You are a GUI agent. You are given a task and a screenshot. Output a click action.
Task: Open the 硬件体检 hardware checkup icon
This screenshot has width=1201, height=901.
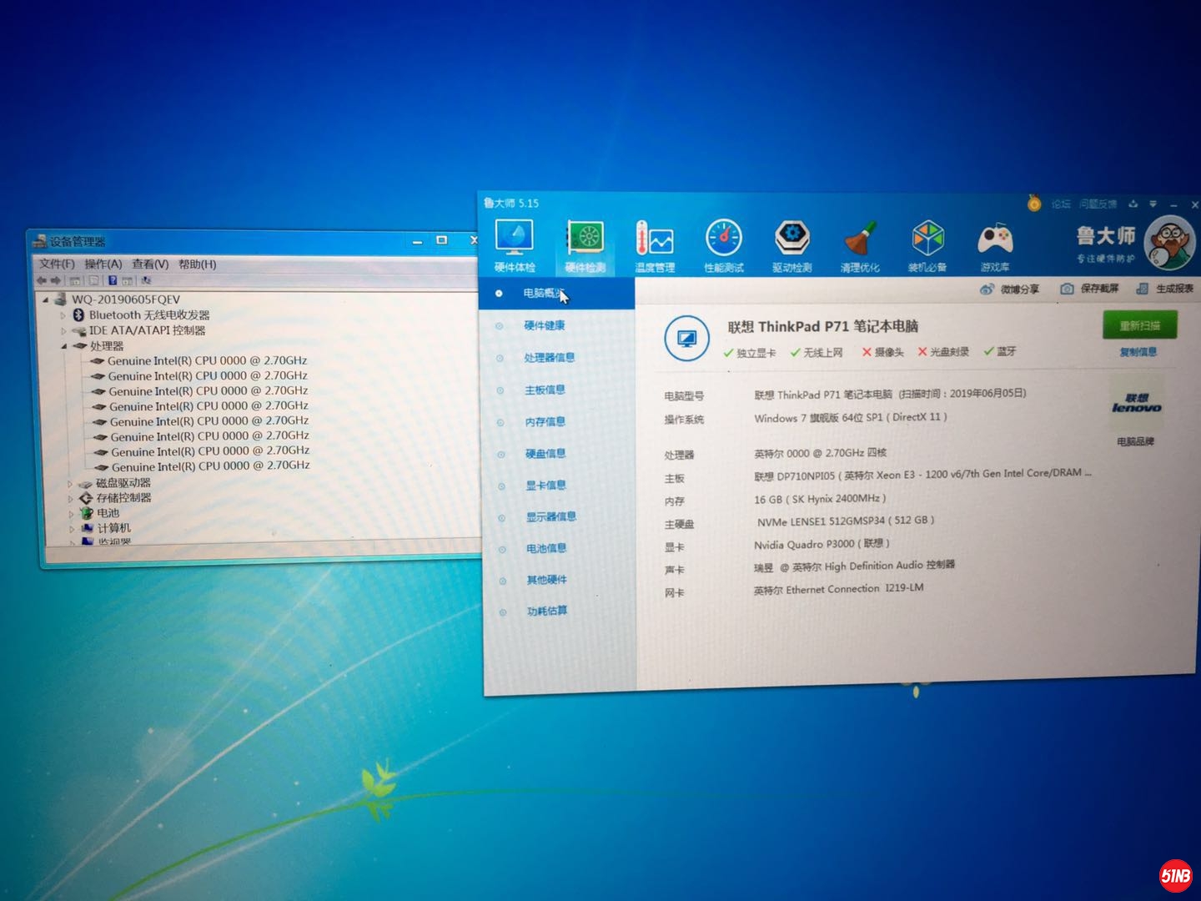(515, 239)
